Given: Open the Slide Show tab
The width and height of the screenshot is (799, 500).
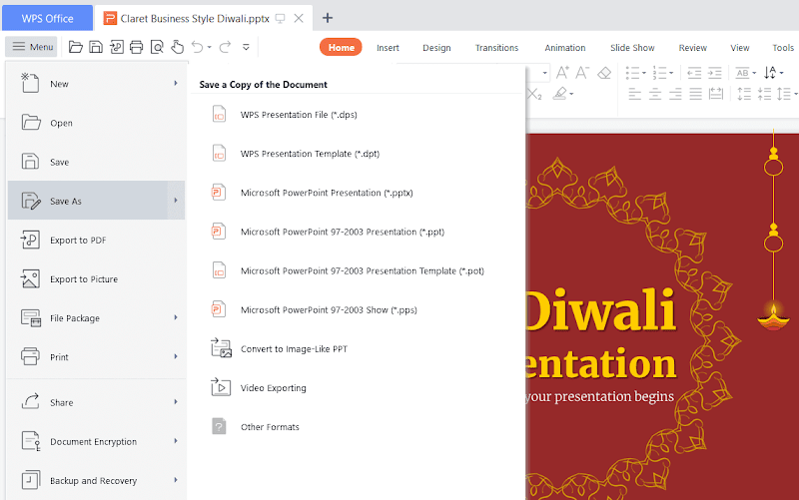Looking at the screenshot, I should coord(632,48).
